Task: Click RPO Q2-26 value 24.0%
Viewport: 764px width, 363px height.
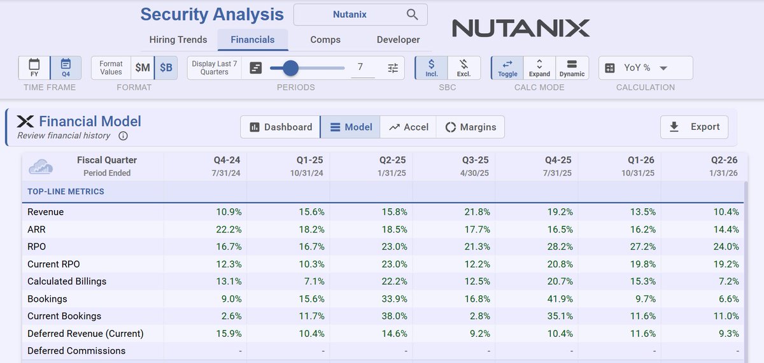Action: 725,246
